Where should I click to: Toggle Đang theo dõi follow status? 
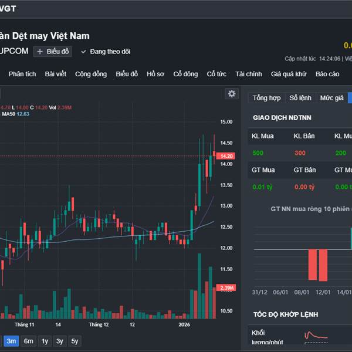click(106, 52)
